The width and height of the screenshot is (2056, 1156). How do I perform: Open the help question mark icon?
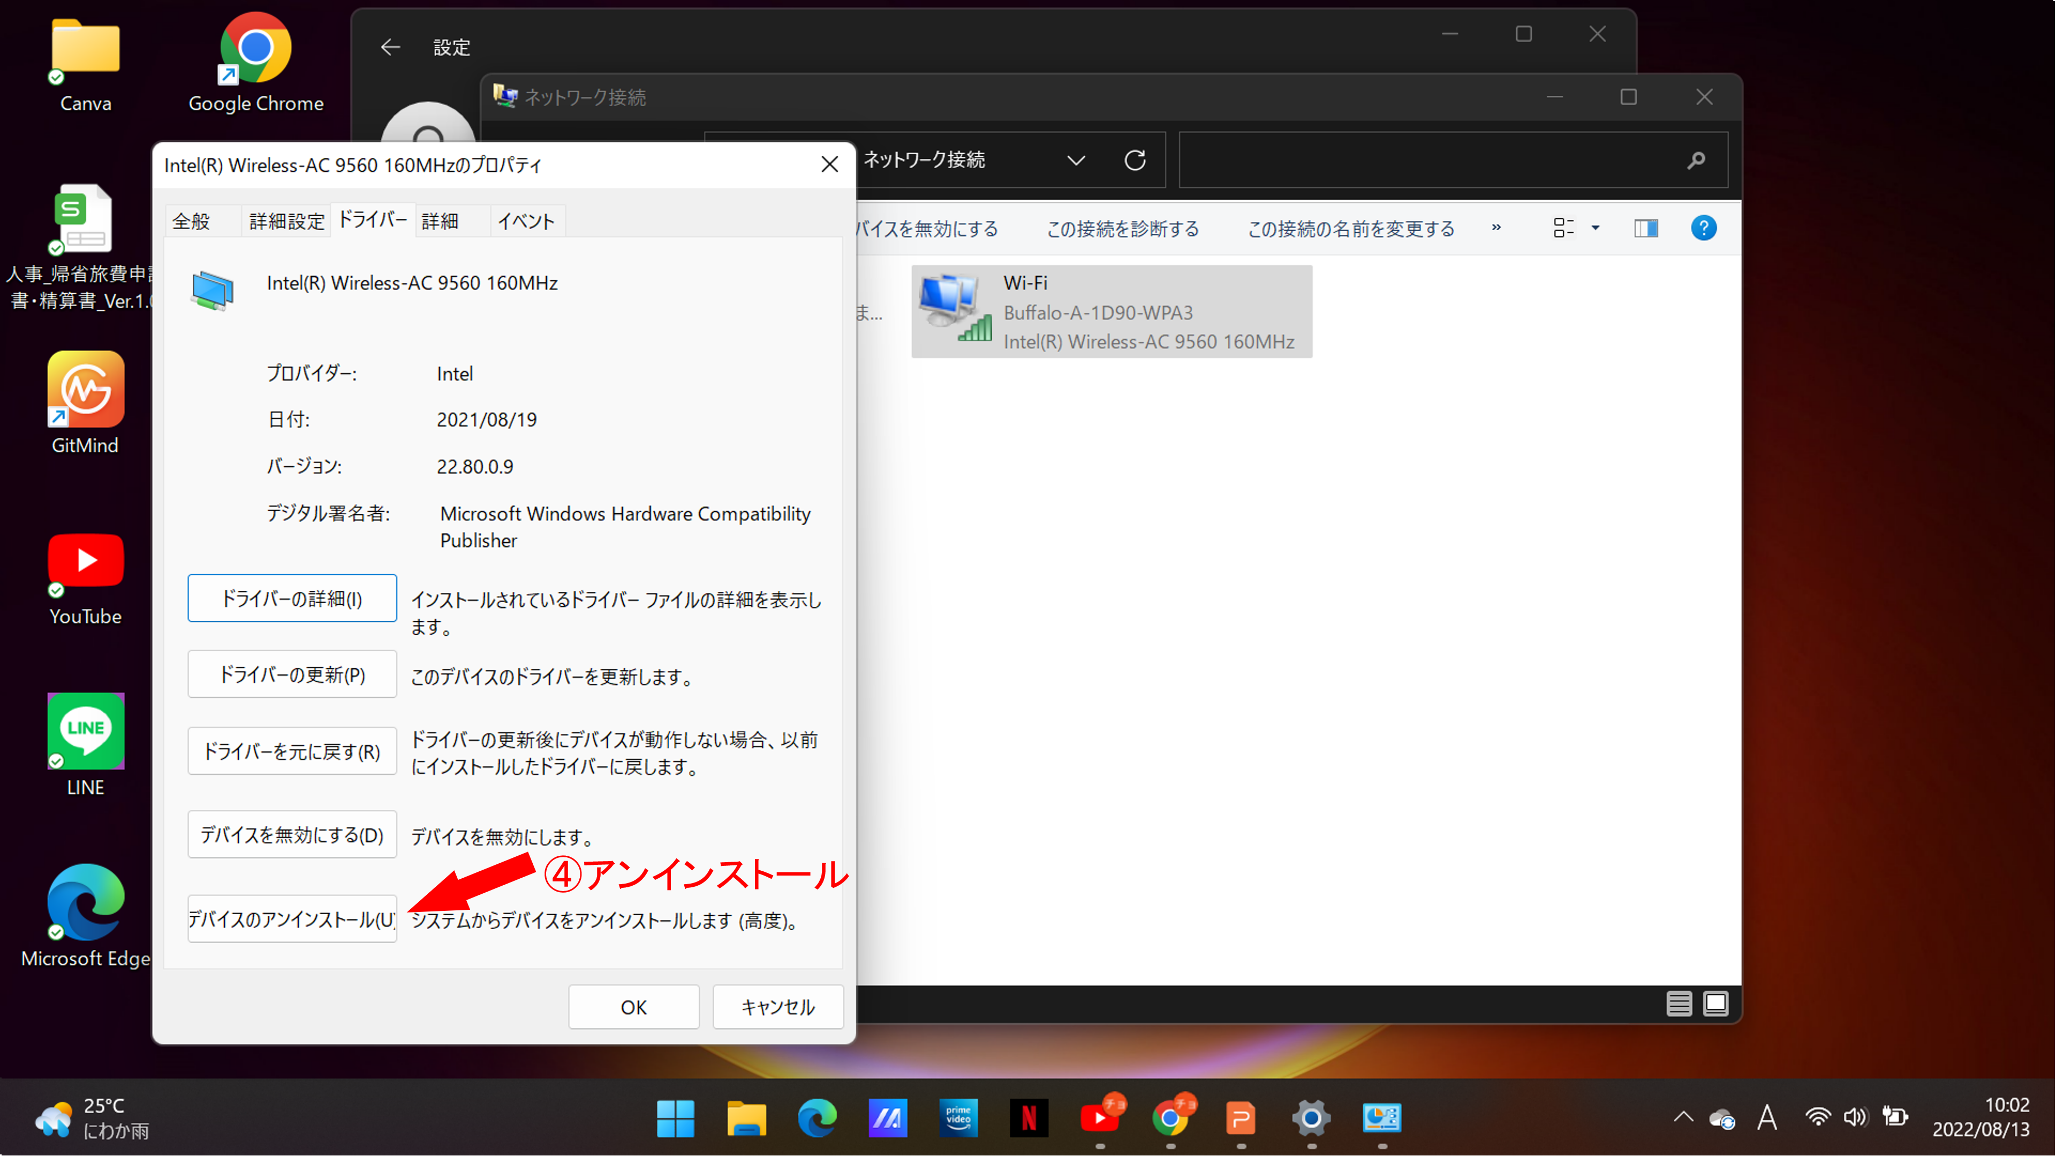(x=1703, y=229)
